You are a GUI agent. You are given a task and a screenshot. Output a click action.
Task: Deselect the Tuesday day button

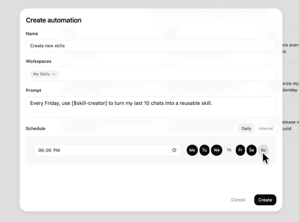204,150
